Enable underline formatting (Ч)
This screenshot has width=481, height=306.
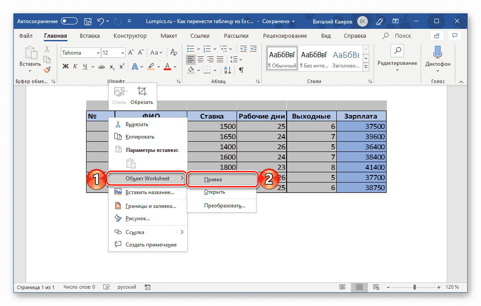click(86, 67)
